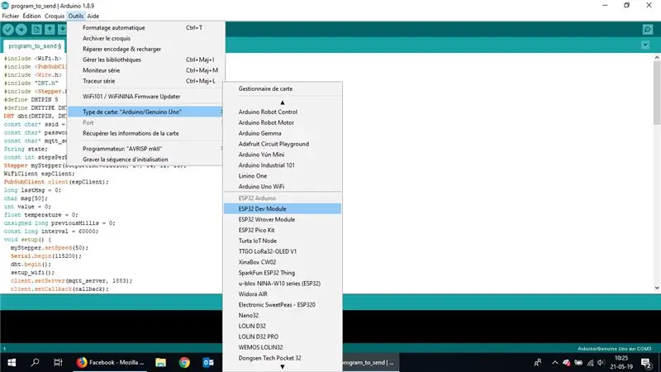
Task: Select Turta IoT Node board
Action: (283, 241)
